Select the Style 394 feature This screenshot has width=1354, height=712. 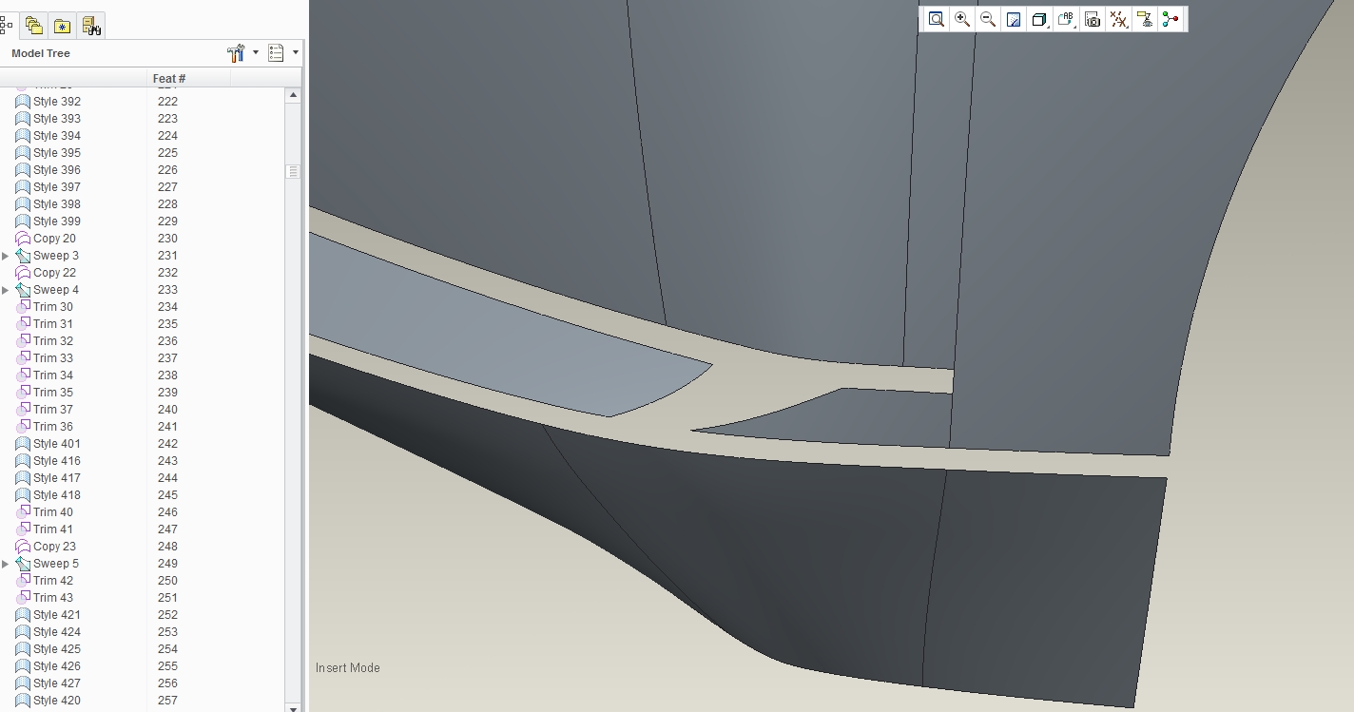57,136
